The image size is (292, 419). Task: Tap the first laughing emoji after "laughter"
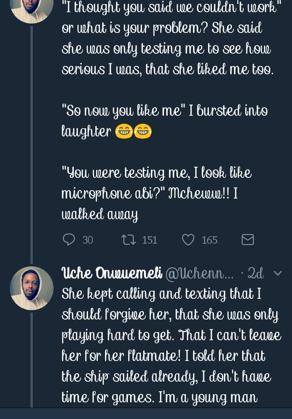(x=124, y=132)
